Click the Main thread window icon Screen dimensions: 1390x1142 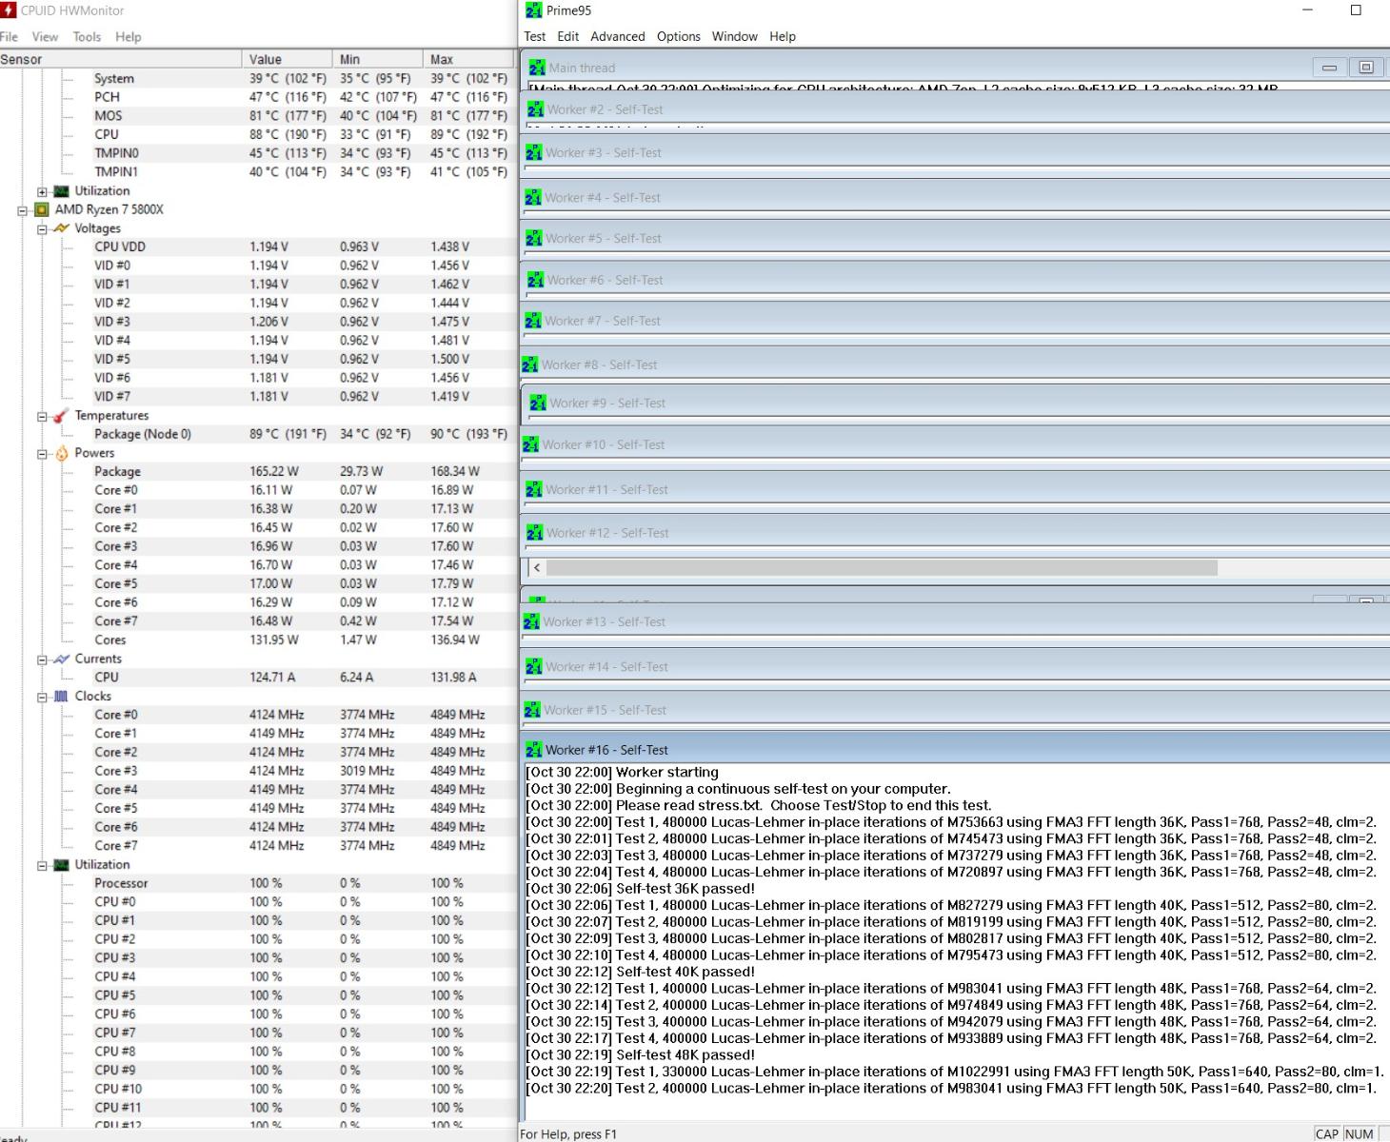click(537, 68)
